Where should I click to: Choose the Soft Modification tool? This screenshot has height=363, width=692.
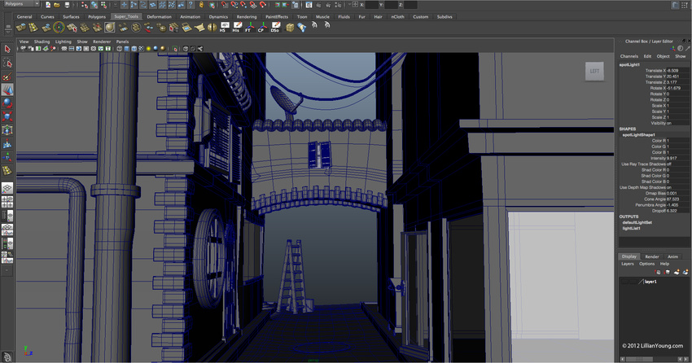coord(7,144)
